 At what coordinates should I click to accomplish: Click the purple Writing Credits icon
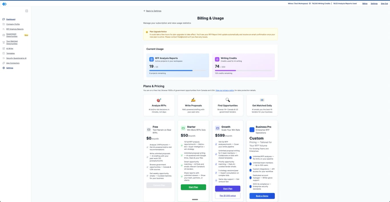[x=217, y=59]
